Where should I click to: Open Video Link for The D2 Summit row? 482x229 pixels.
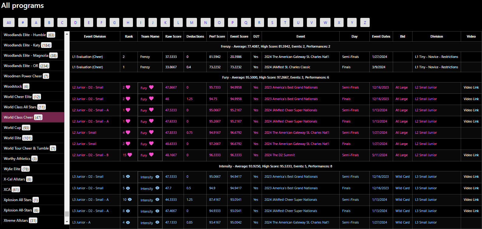[471, 155]
